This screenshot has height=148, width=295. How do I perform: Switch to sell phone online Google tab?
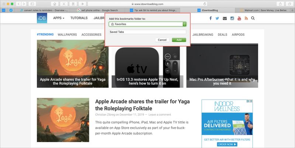[x=97, y=10]
